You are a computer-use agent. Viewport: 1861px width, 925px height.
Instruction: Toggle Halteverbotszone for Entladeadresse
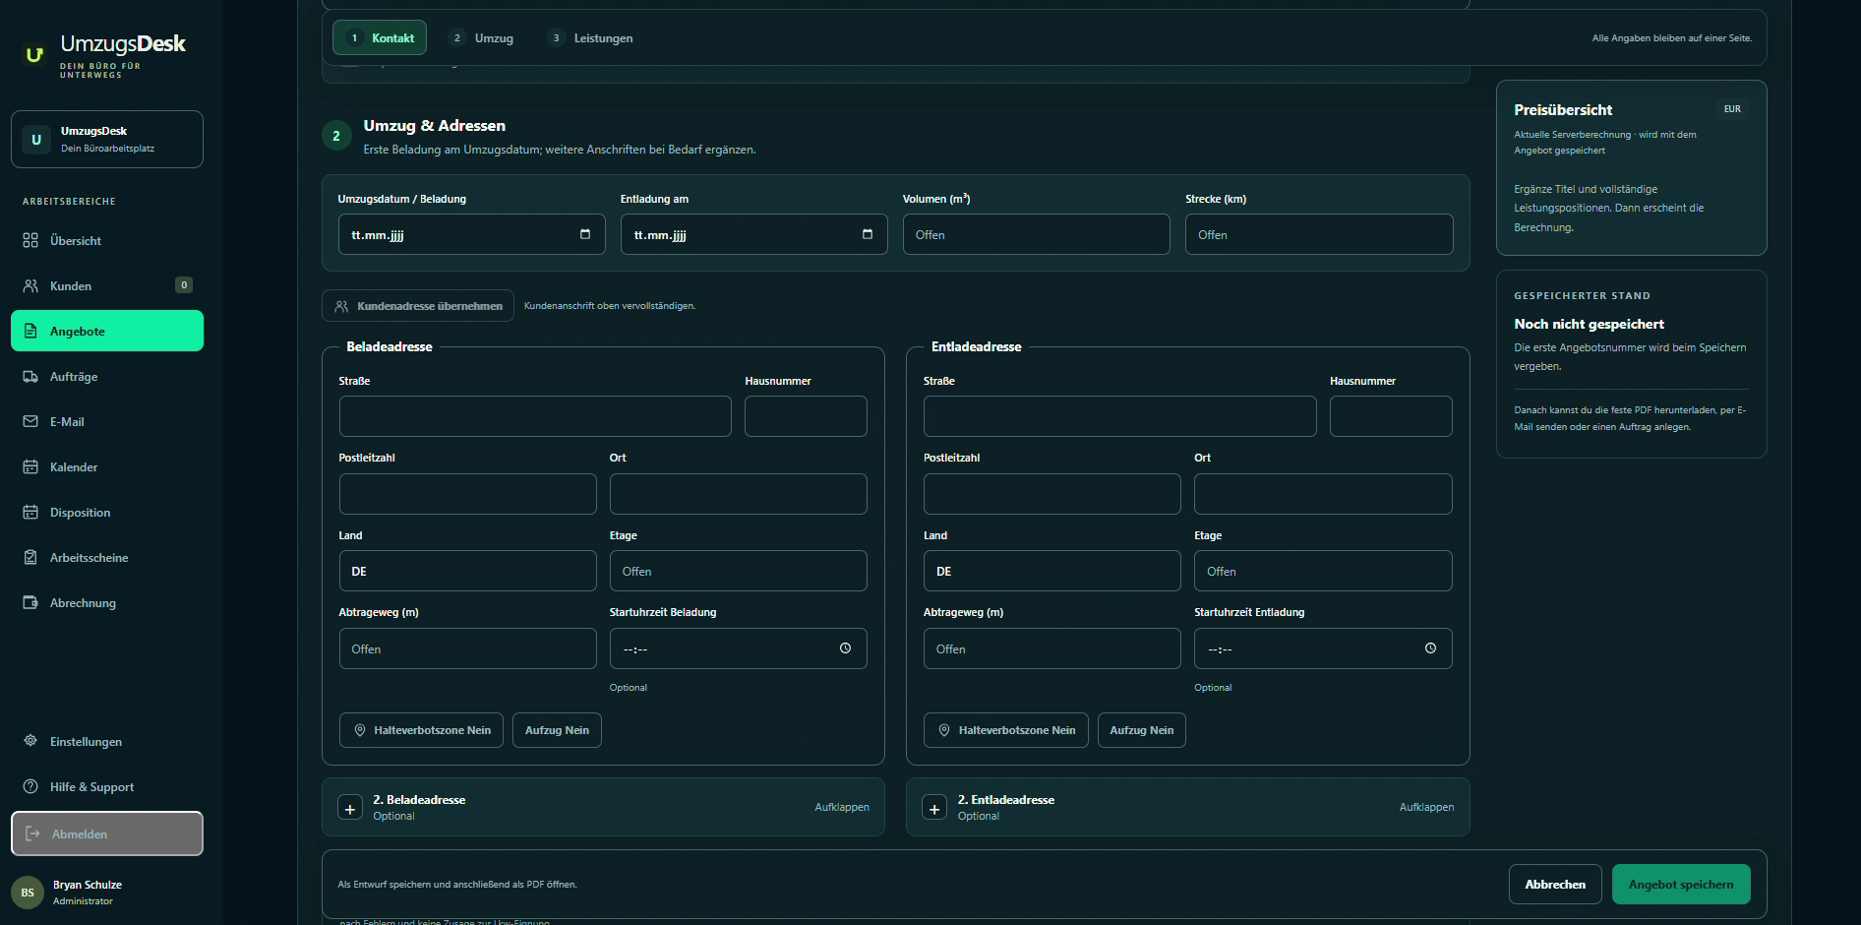click(1006, 730)
